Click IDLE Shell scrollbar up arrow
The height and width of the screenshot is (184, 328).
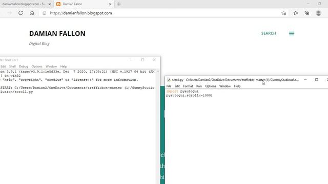coord(158,72)
